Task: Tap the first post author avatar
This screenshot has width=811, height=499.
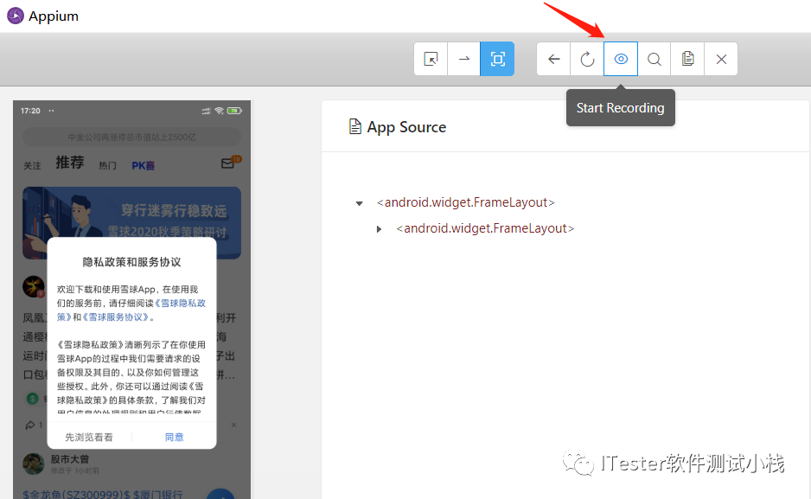Action: (34, 286)
